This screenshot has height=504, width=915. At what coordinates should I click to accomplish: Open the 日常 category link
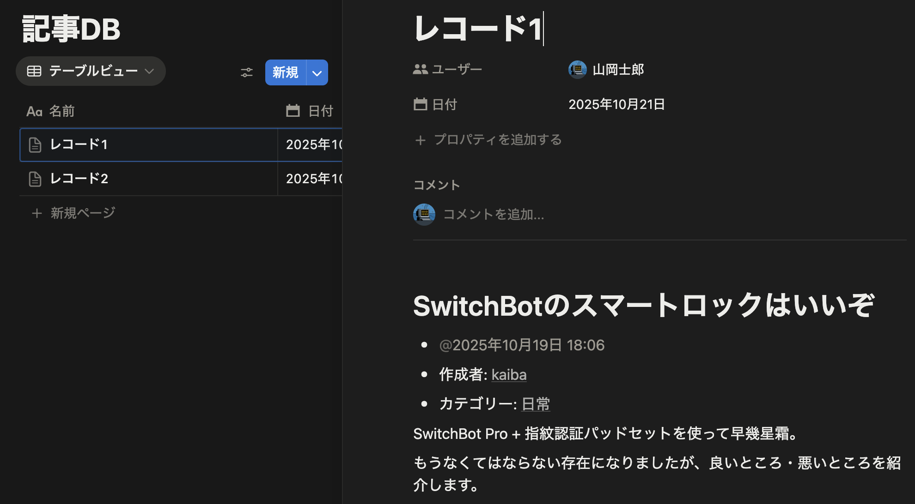(536, 404)
